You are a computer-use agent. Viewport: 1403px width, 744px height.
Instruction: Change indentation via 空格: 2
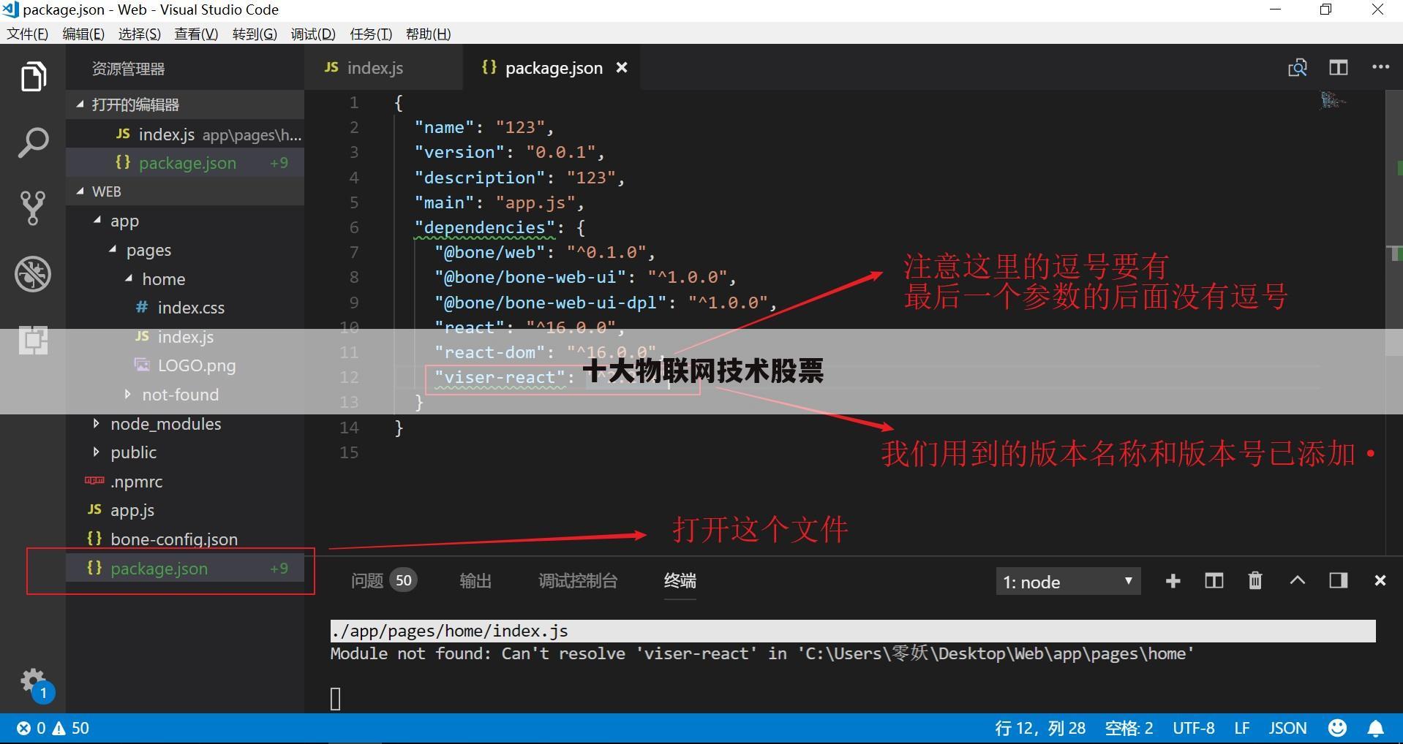[1129, 729]
